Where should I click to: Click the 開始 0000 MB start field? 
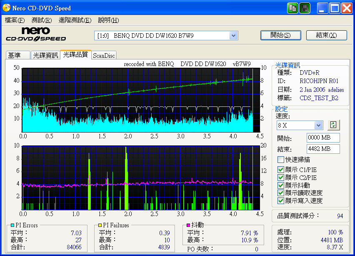(x=323, y=138)
